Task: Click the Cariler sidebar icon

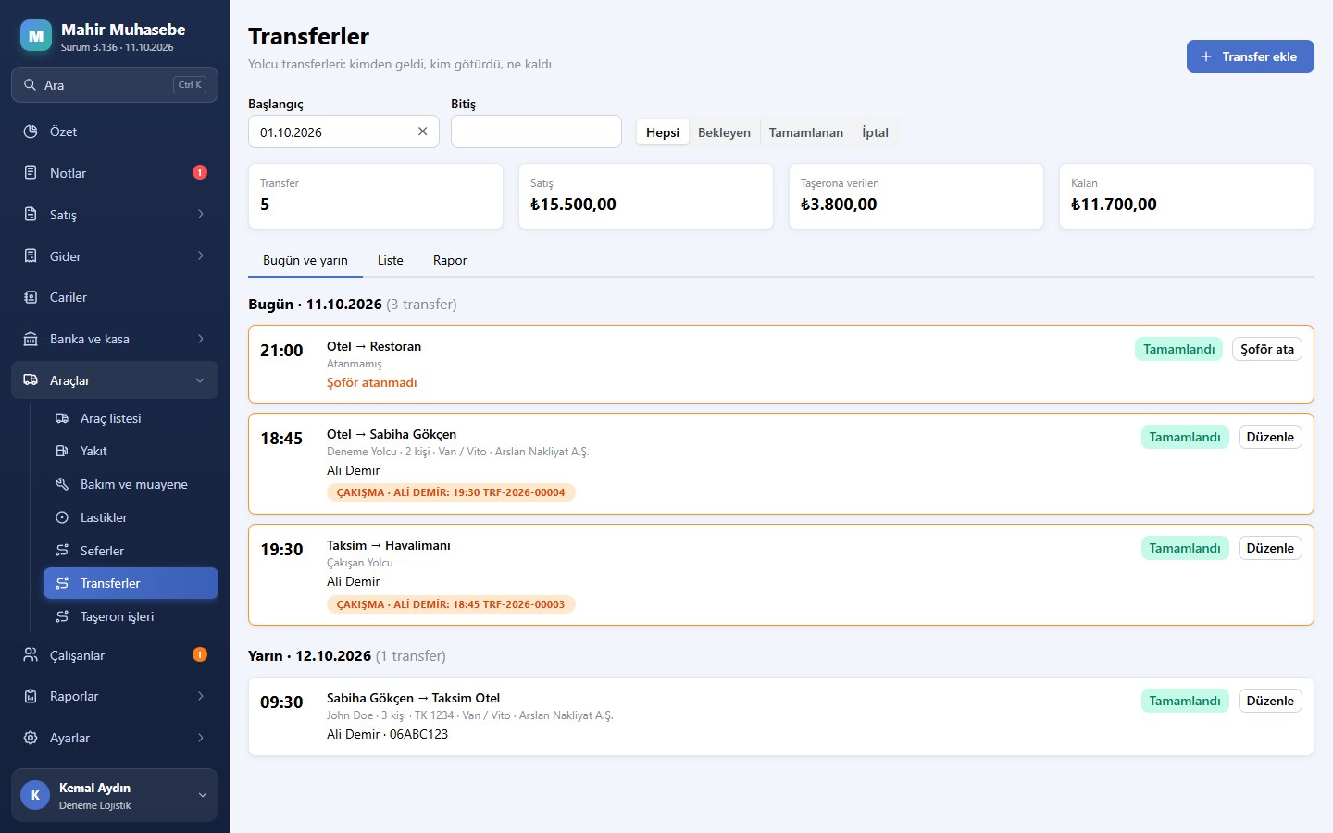Action: (31, 297)
